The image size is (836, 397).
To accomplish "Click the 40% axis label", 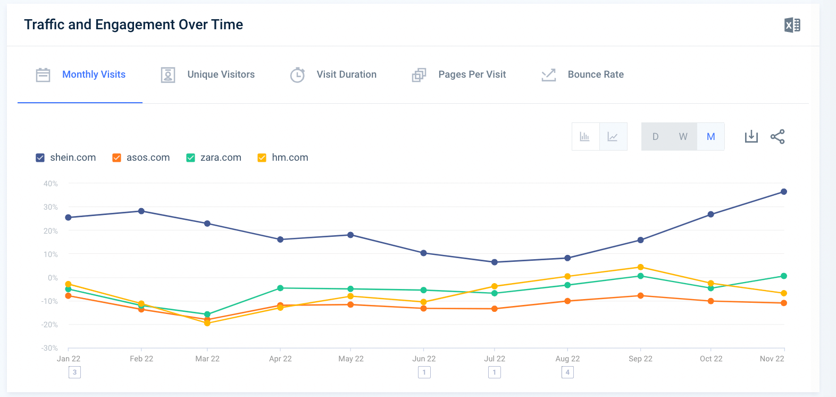I will point(51,184).
